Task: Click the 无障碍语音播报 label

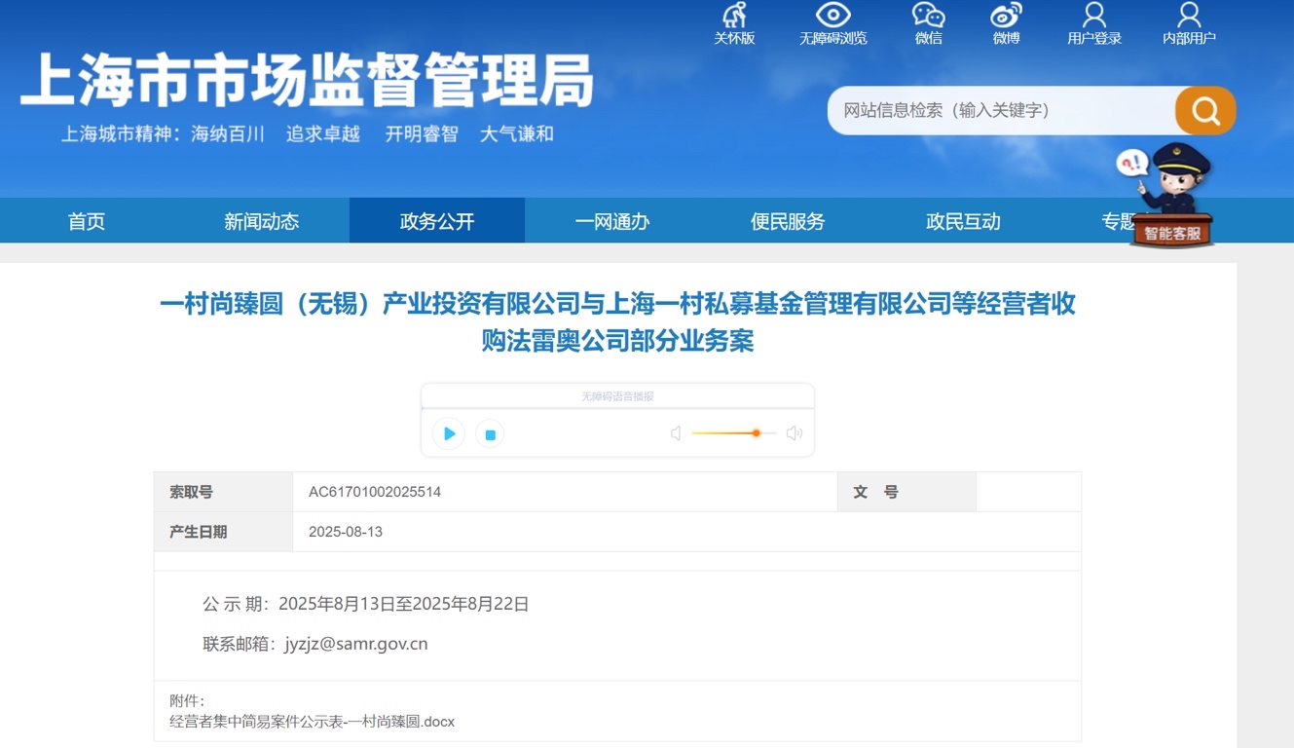Action: pos(617,396)
